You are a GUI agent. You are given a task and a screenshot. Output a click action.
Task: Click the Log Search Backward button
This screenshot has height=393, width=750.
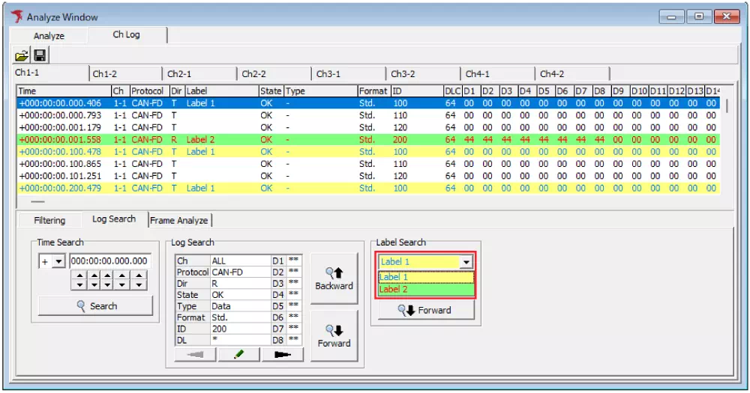pos(334,278)
